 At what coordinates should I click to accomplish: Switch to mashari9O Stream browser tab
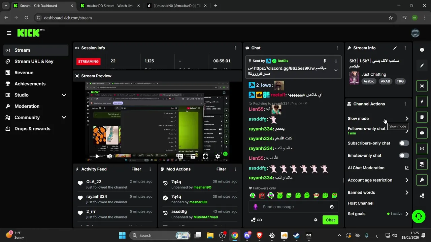coord(110,6)
